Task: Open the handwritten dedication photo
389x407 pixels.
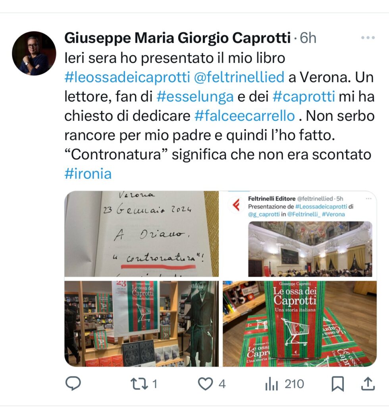Action: coord(141,234)
